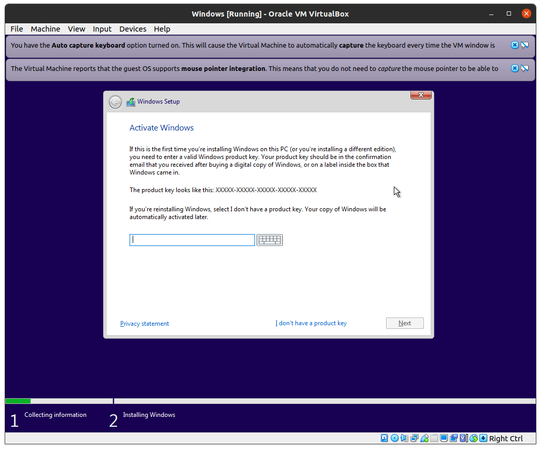Click the recording status icon
Viewport: 541px width, 449px height.
pos(454,438)
